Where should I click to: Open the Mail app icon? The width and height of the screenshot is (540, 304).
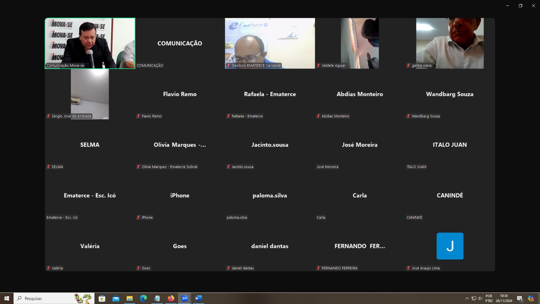pyautogui.click(x=116, y=298)
